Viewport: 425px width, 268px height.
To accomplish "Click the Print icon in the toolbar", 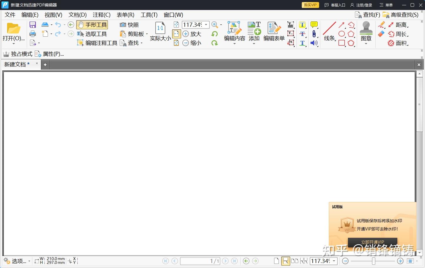I will 33,34.
